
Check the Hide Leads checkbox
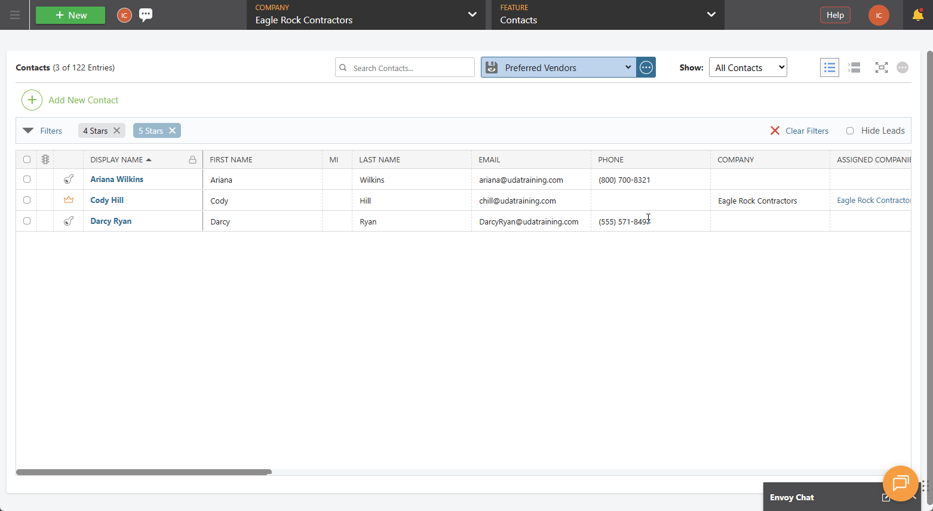[850, 131]
